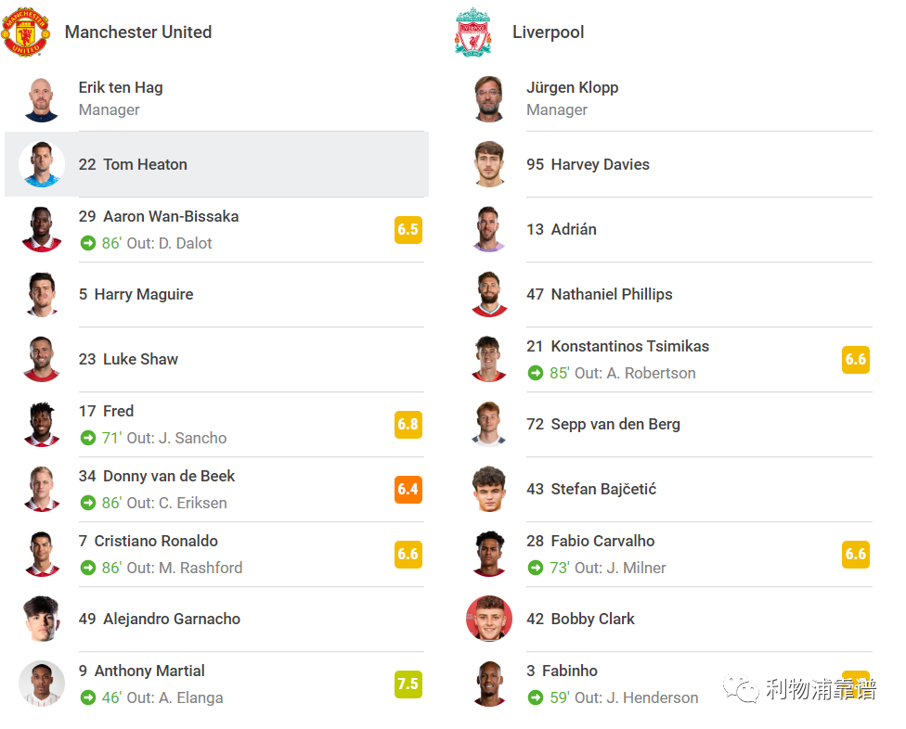The image size is (906, 729).
Task: Click Donny van de Beek's 6.4 rating
Action: pyautogui.click(x=408, y=490)
